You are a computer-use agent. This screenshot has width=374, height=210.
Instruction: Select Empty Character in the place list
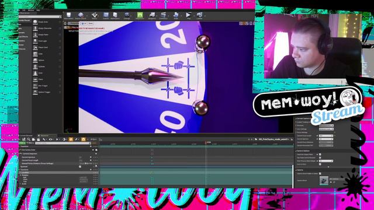[47, 29]
